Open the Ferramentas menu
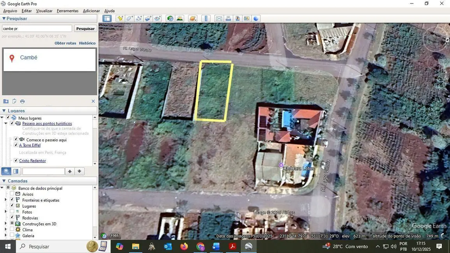Screen dimensions: 450x253 coord(67,11)
